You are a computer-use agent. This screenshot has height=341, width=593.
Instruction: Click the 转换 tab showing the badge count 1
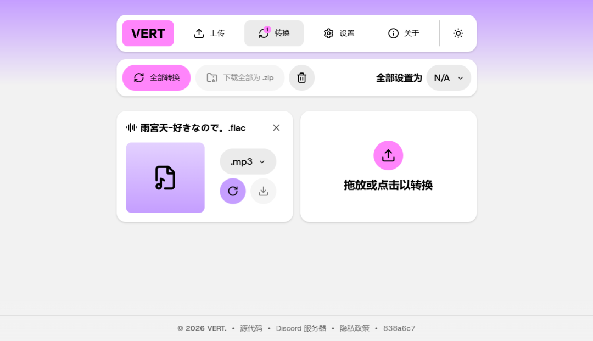click(273, 33)
